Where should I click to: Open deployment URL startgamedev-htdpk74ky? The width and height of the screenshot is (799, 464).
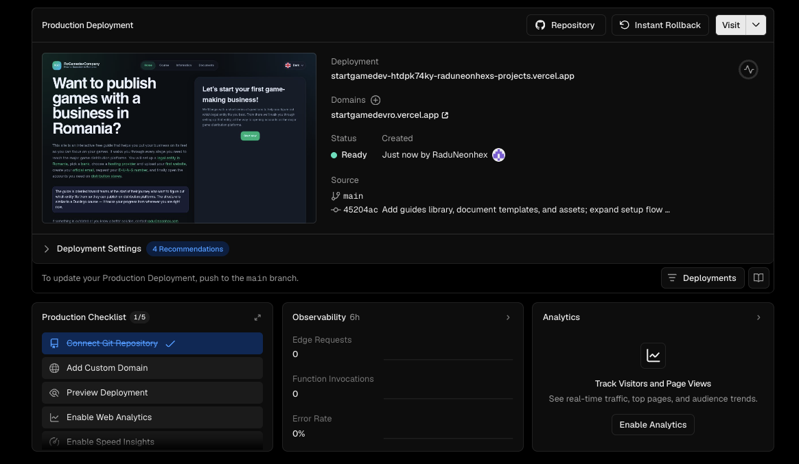point(452,76)
